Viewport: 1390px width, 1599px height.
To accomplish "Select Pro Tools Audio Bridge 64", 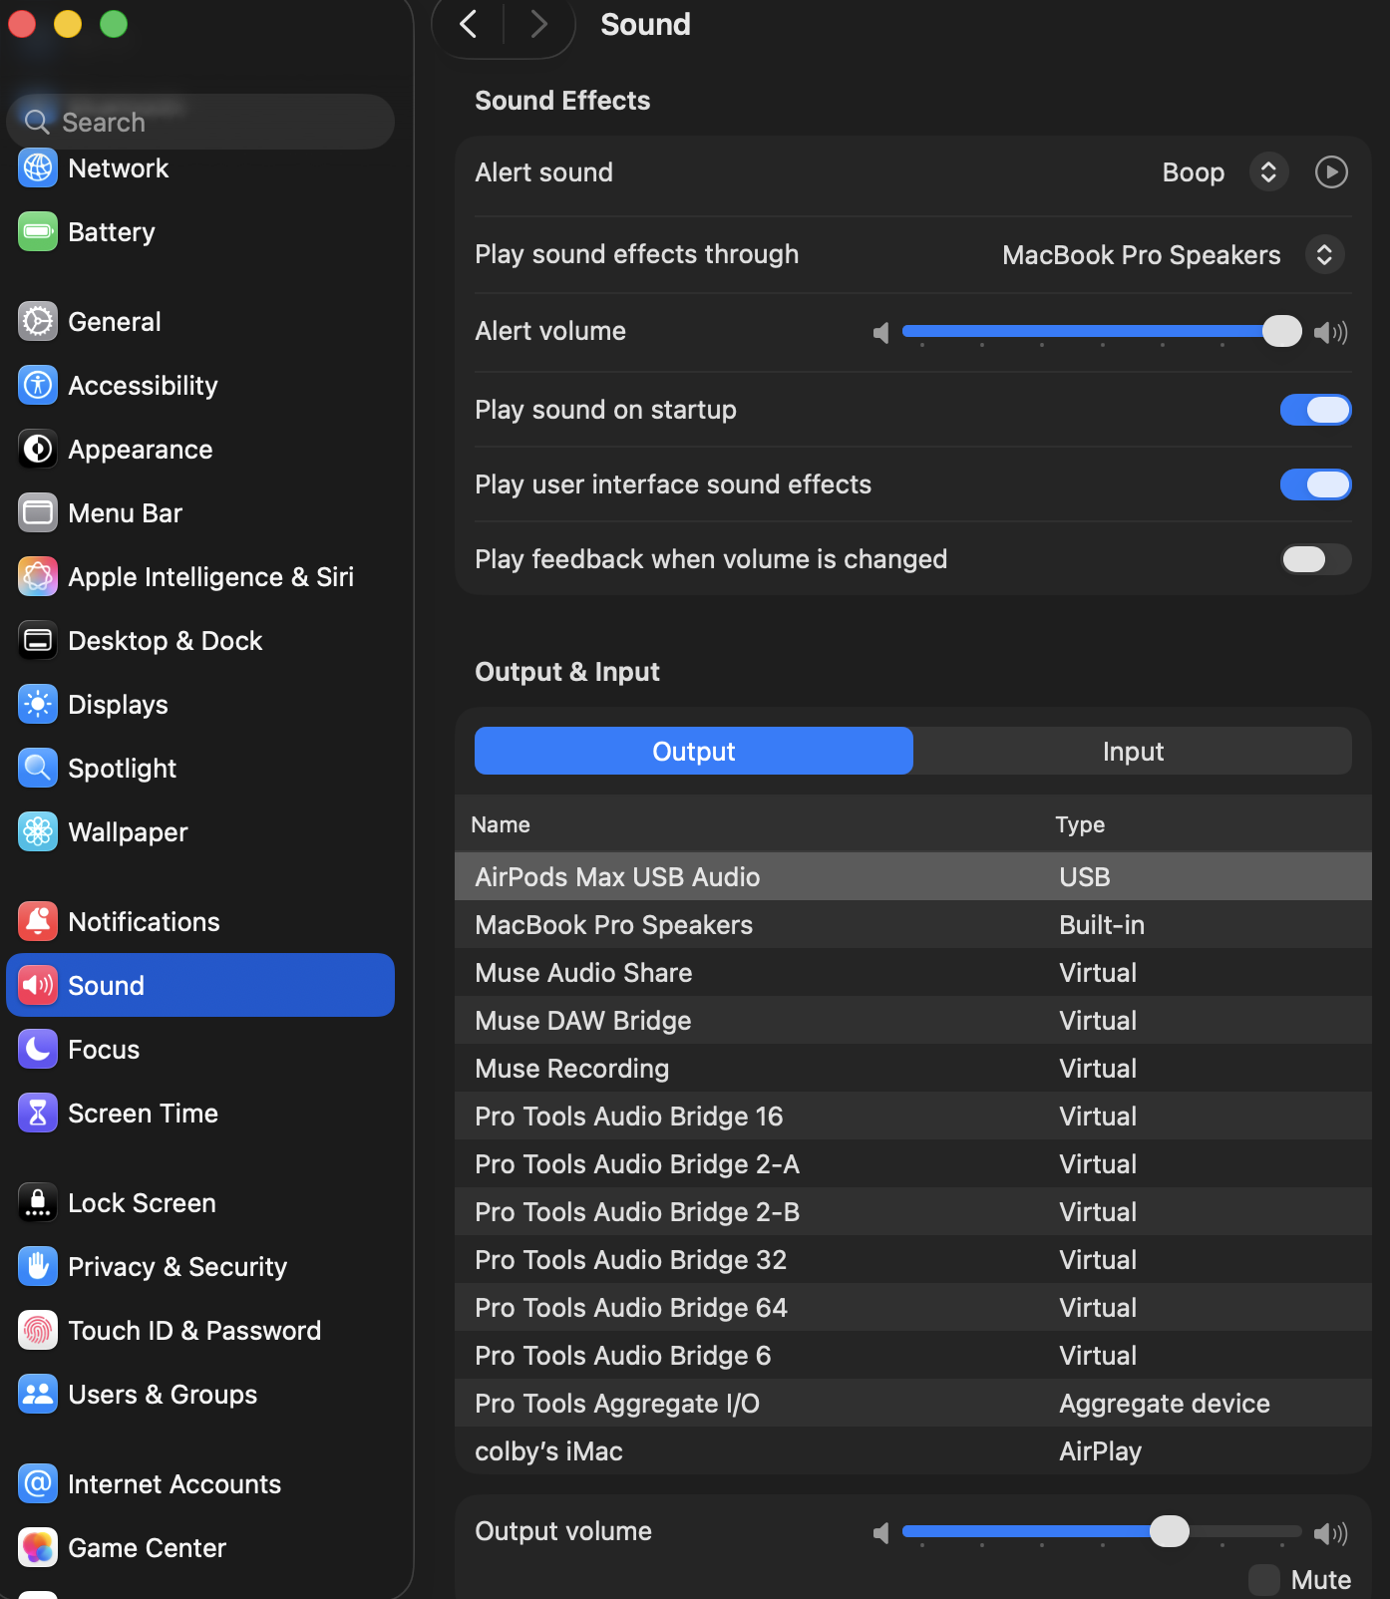I will (x=913, y=1307).
